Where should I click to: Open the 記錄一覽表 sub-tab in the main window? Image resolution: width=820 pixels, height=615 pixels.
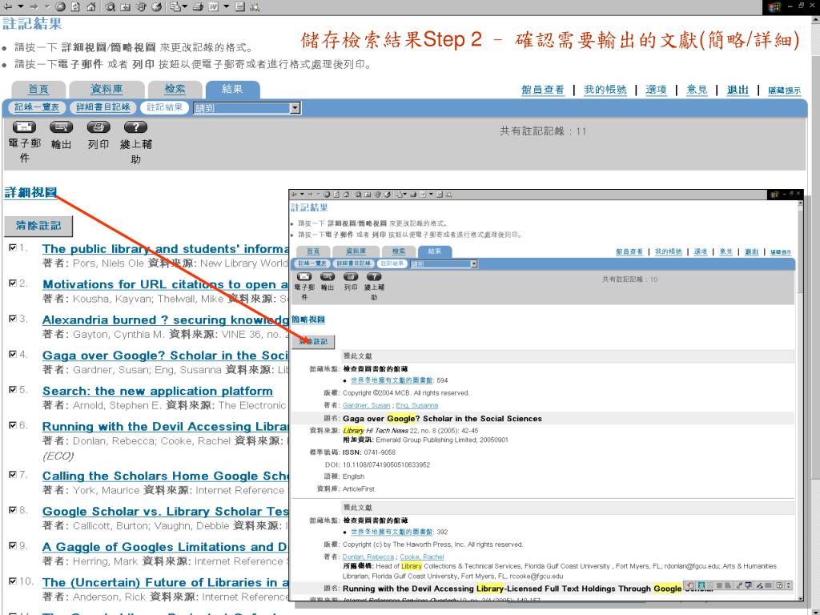(37, 107)
